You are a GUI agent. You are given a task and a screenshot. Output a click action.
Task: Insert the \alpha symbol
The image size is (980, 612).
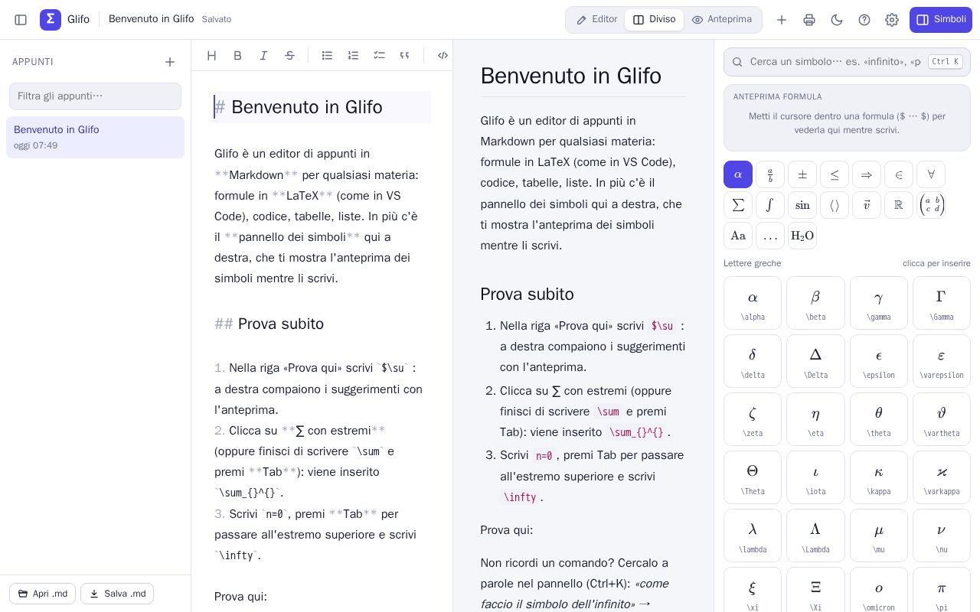pyautogui.click(x=753, y=303)
